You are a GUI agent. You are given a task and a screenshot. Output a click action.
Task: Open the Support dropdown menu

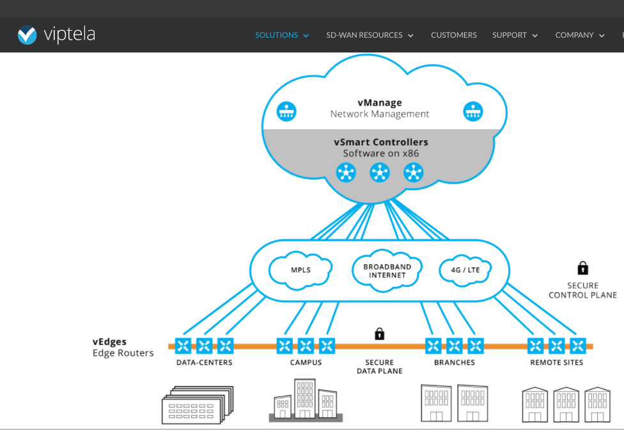515,35
